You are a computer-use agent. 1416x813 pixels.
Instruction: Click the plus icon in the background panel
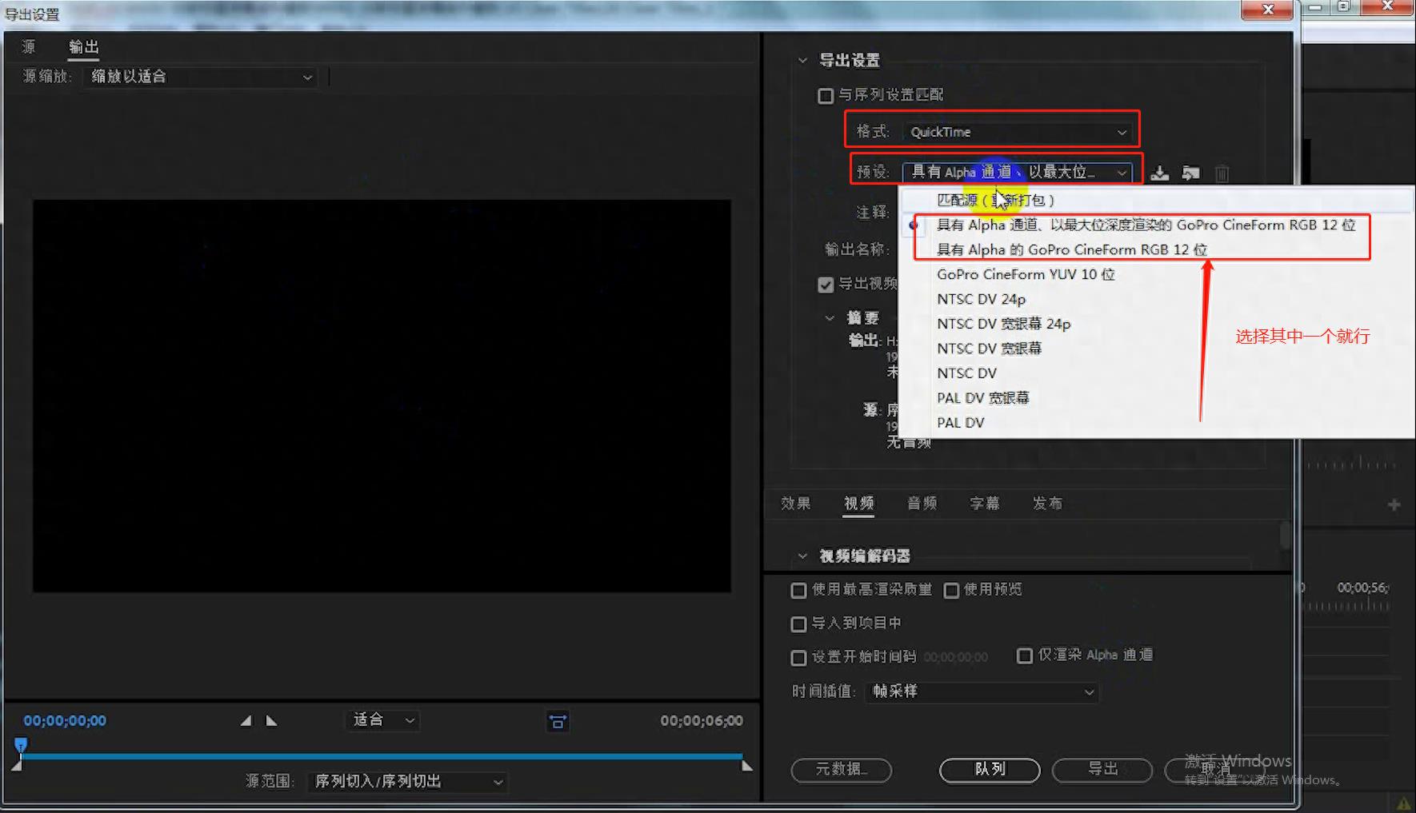[x=1394, y=504]
